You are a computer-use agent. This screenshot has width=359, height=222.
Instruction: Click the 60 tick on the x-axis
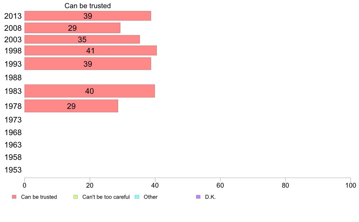tap(220, 185)
